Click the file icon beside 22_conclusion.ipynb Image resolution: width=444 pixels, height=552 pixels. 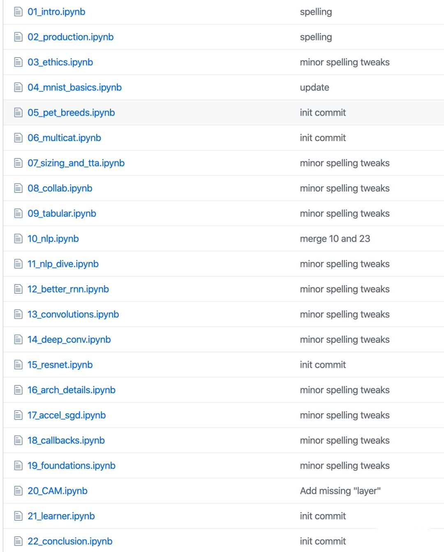[x=18, y=541]
